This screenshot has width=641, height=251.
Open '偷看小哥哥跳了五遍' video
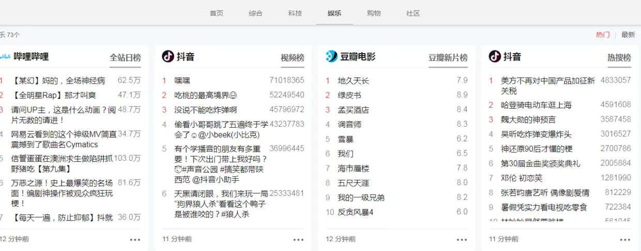click(x=221, y=129)
